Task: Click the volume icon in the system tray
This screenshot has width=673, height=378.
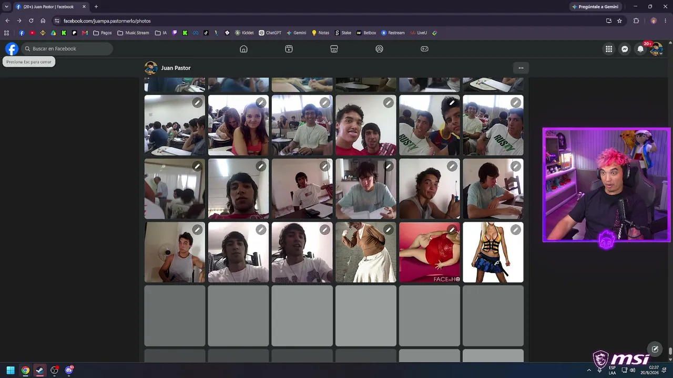Action: pyautogui.click(x=632, y=370)
